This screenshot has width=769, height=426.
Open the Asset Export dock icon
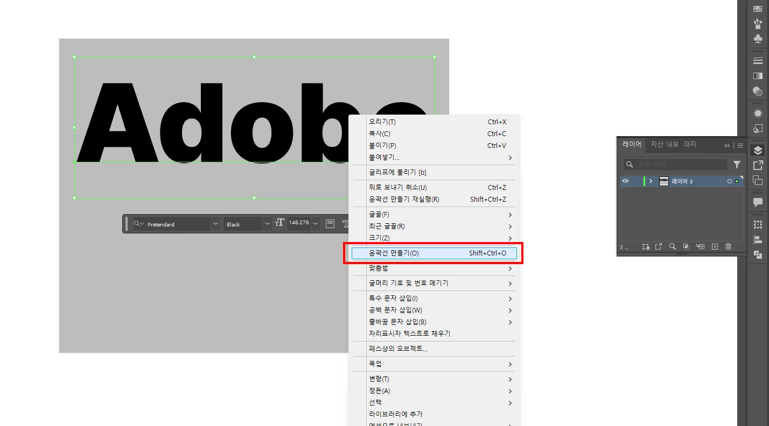point(758,165)
